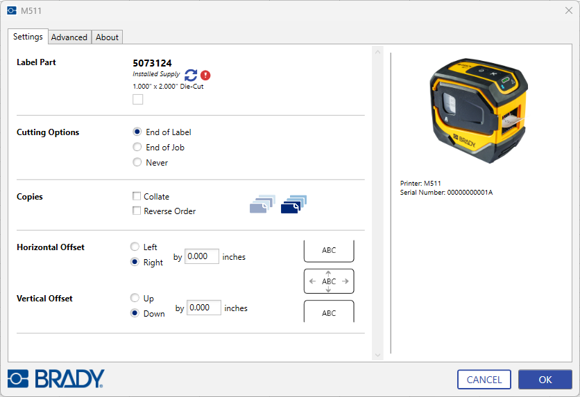Select Never cutting option
The height and width of the screenshot is (397, 580).
click(x=137, y=162)
